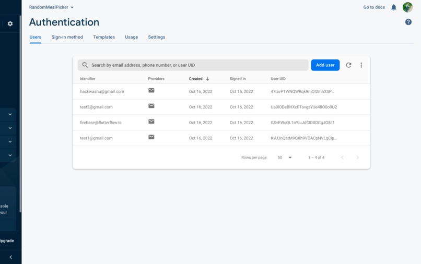Open the users table more options menu
Screen dimensions: 421x264
click(x=361, y=65)
